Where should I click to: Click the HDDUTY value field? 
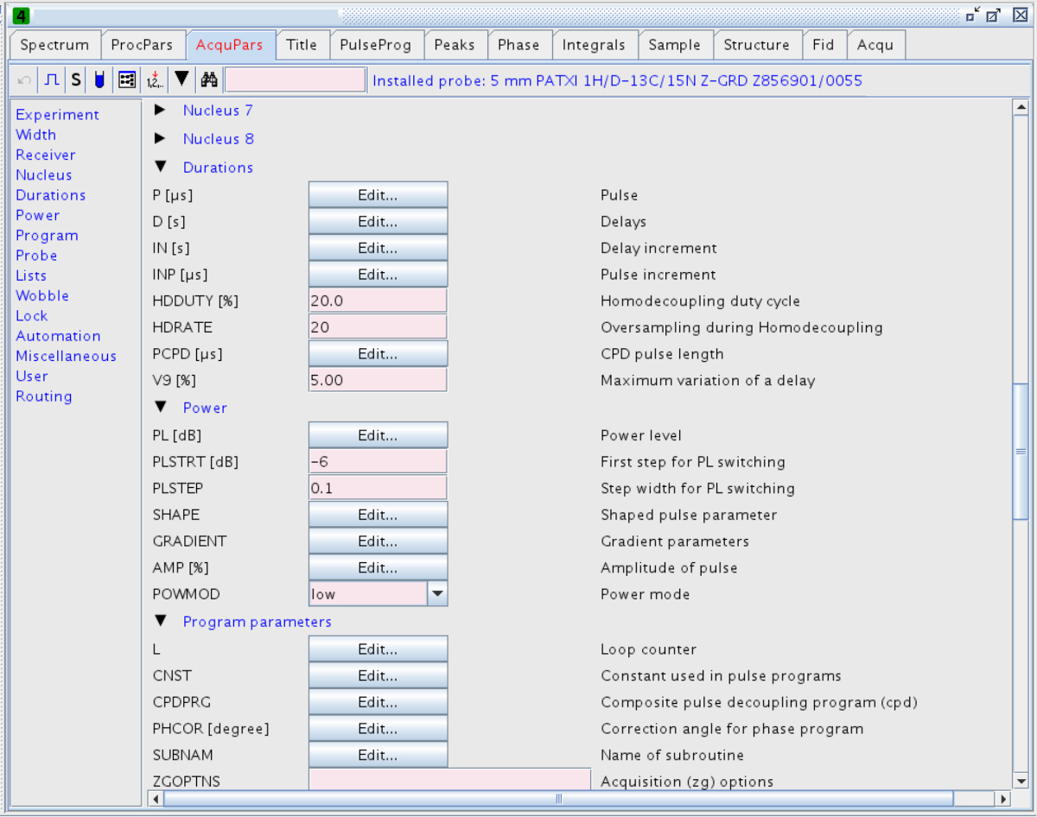tap(378, 301)
